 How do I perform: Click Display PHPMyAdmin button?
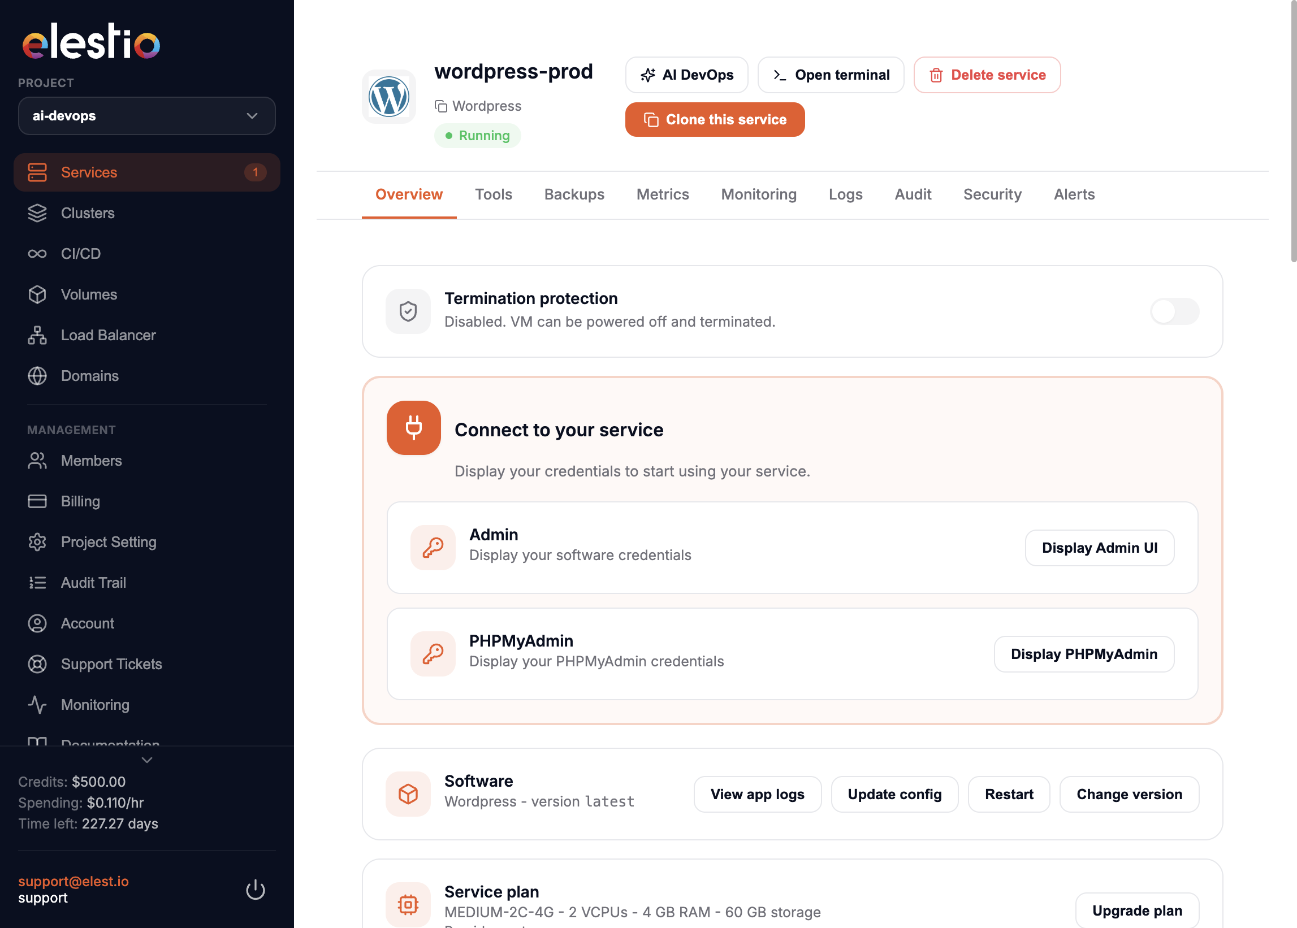[1084, 654]
